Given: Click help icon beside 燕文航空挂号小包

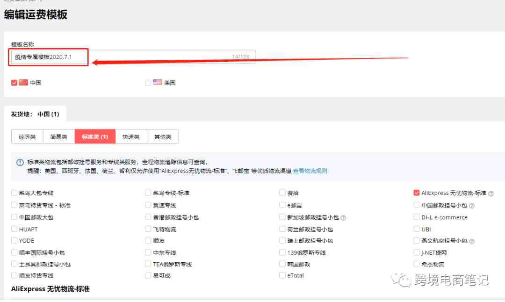Looking at the screenshot, I should point(472,241).
